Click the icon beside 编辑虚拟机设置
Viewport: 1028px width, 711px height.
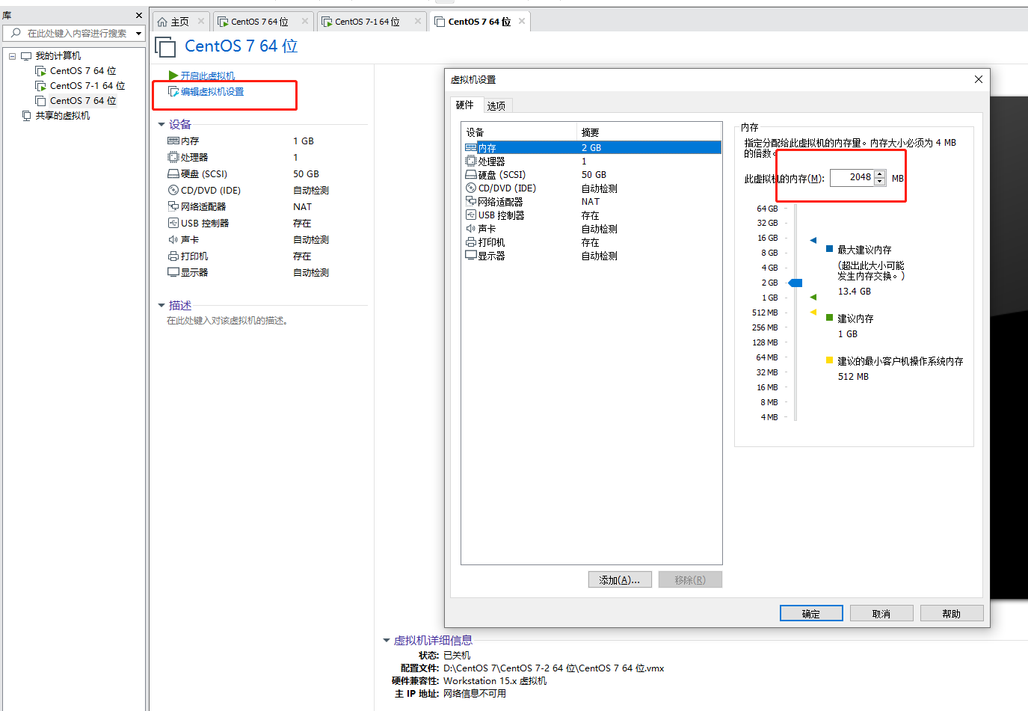pos(173,91)
